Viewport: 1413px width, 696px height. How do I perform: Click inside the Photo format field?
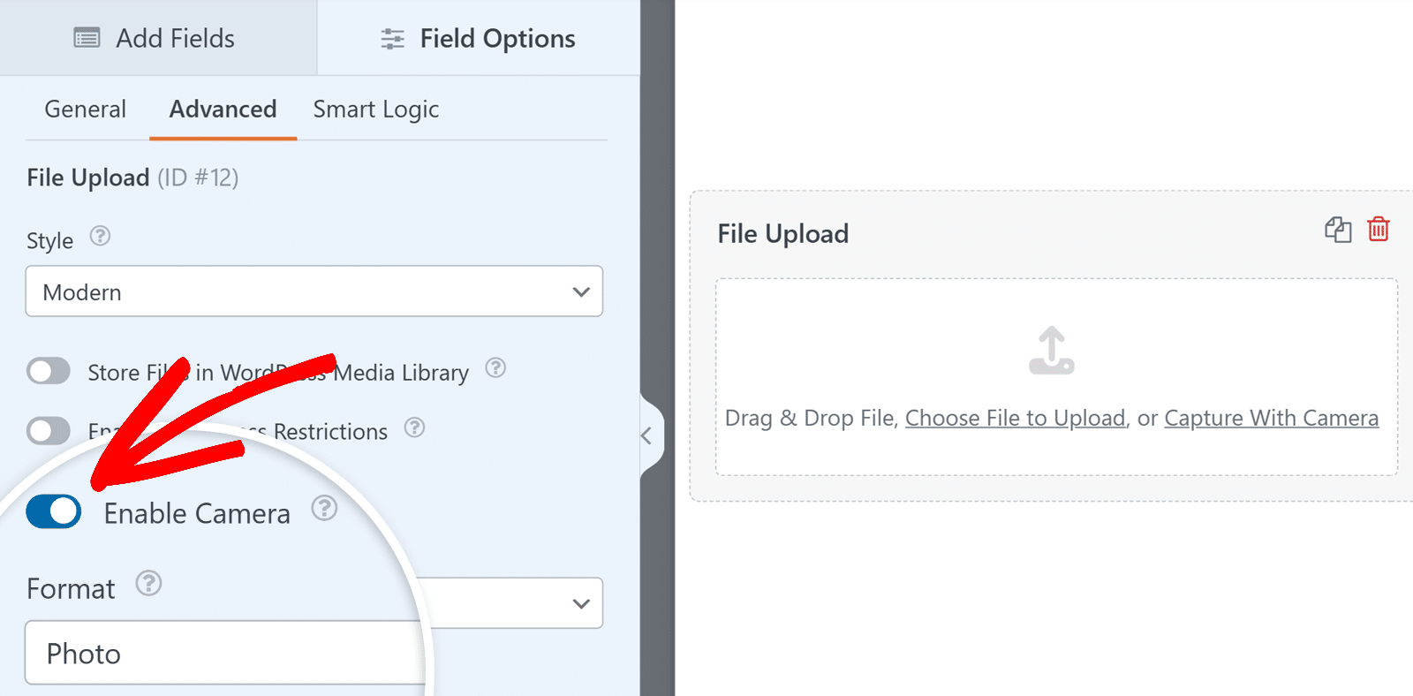[x=221, y=653]
